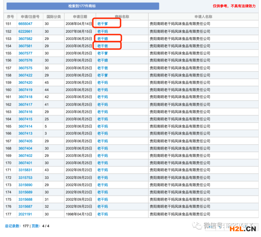Open application number 3607414
The image size is (261, 237).
(x=25, y=126)
